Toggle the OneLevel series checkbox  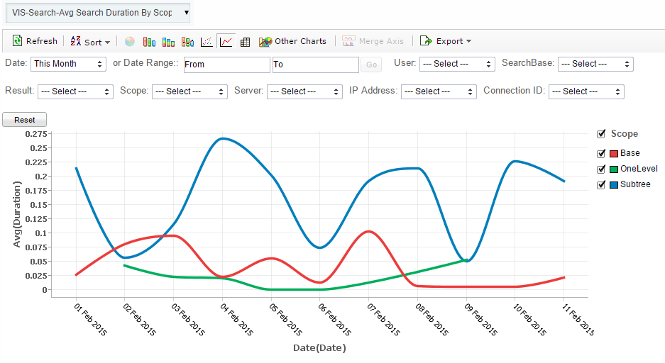[602, 169]
